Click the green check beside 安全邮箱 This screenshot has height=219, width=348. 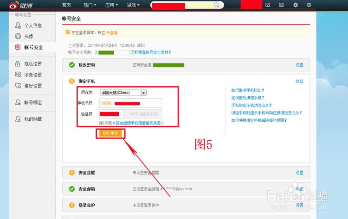pyautogui.click(x=71, y=189)
